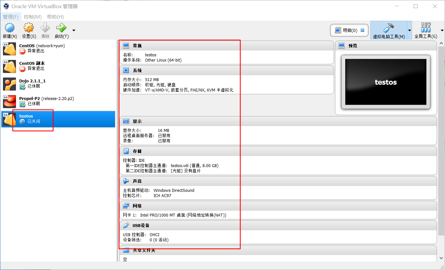This screenshot has width=445, height=270.
Task: Click the CentOS (network+yum) OS icon
Action: pyautogui.click(x=9, y=49)
